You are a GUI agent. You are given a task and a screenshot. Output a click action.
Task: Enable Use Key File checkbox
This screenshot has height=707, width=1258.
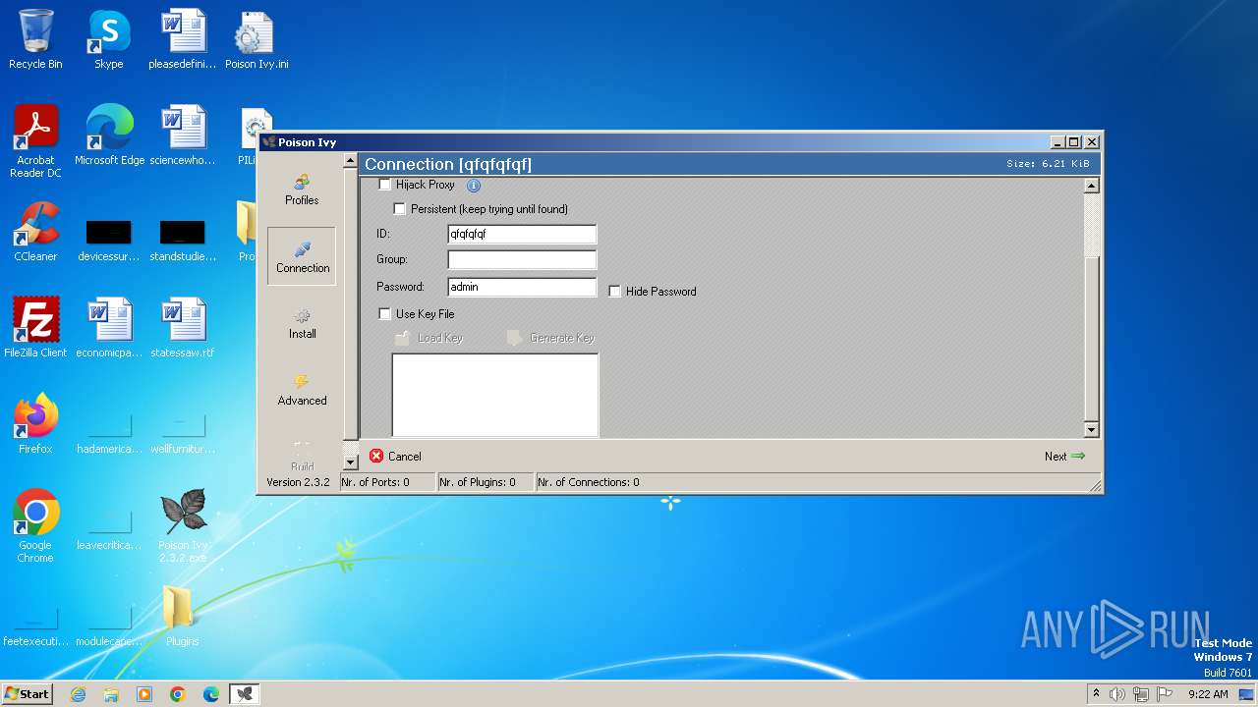385,314
